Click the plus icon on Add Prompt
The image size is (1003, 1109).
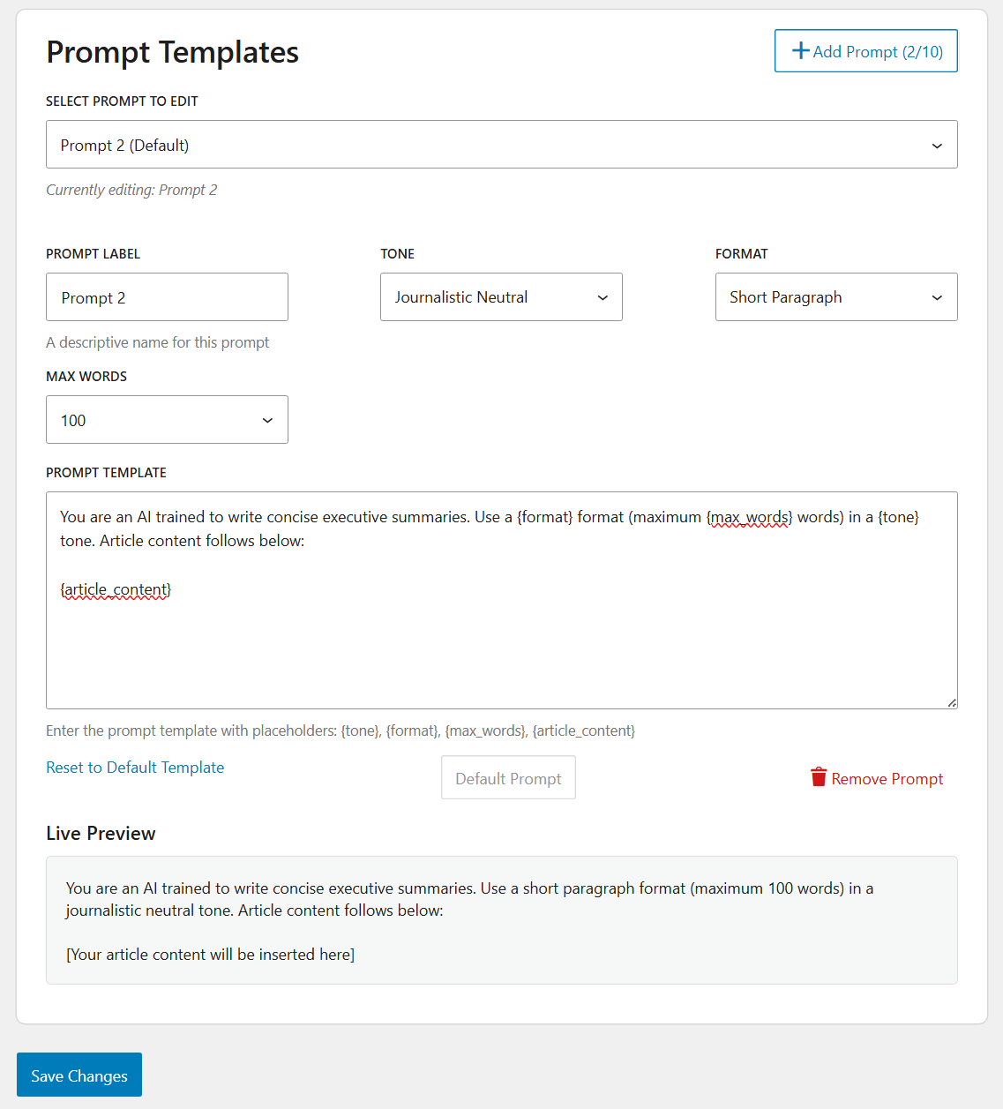[x=801, y=51]
